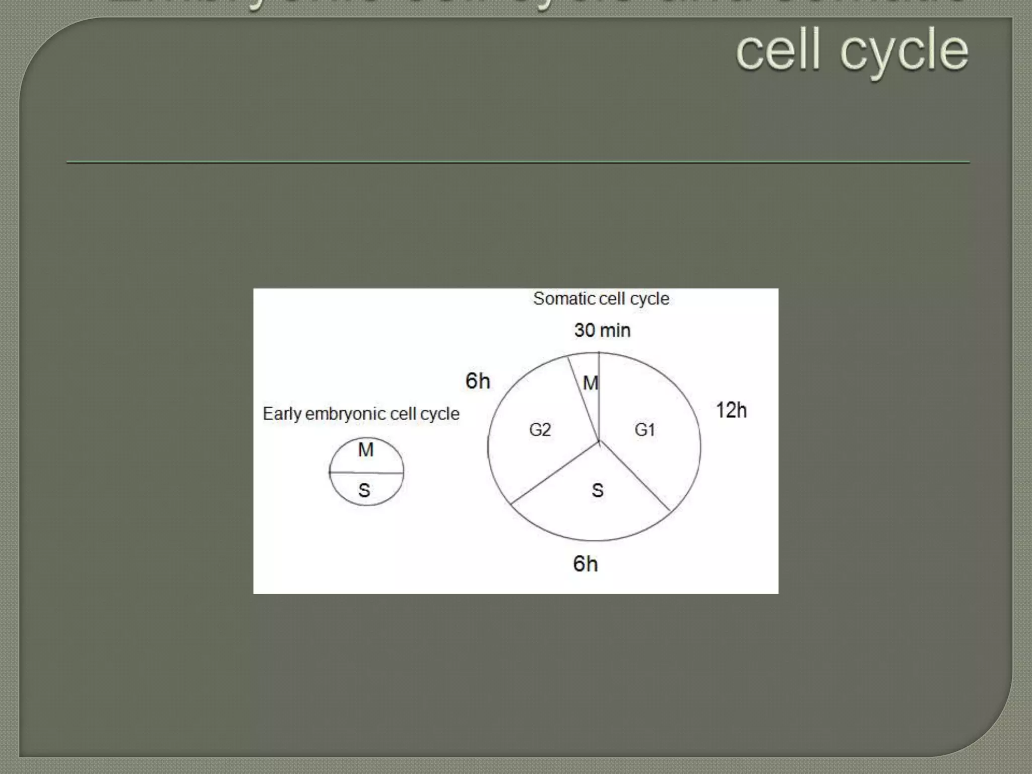Click the "6h" label below S phase
The image size is (1032, 774).
click(x=586, y=564)
